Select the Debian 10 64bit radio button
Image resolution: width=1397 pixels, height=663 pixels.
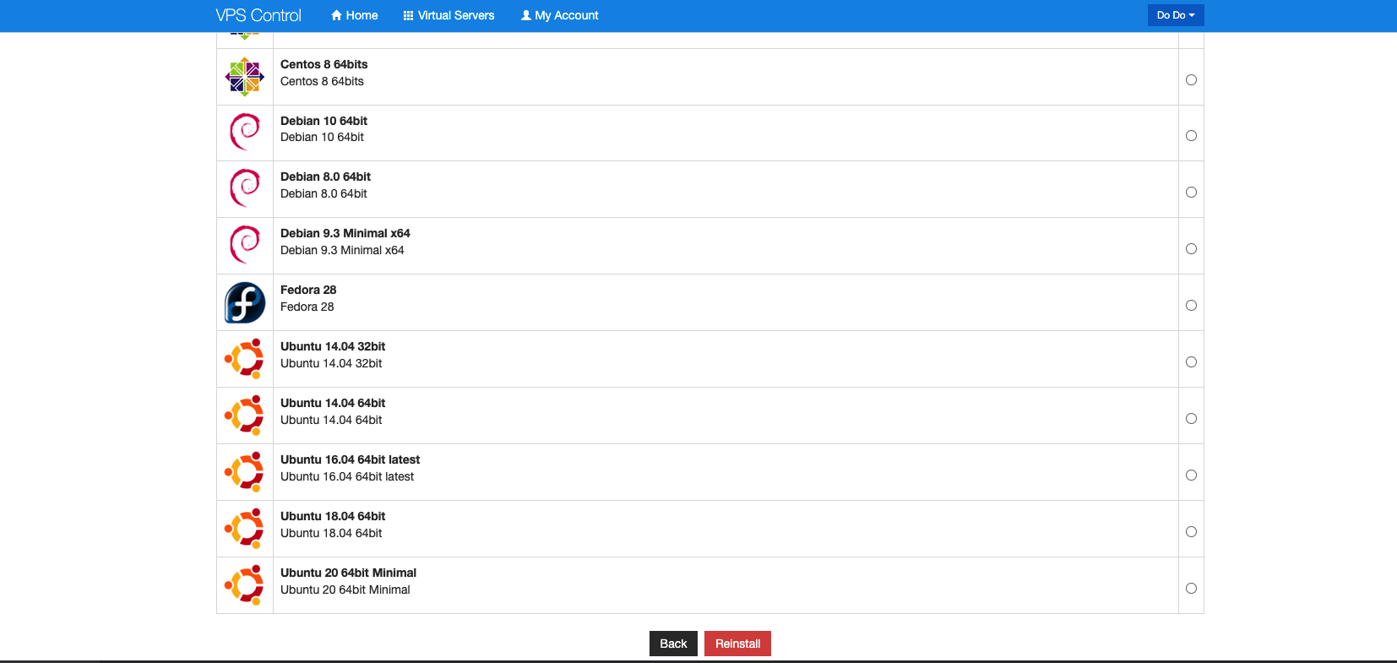[x=1191, y=135]
